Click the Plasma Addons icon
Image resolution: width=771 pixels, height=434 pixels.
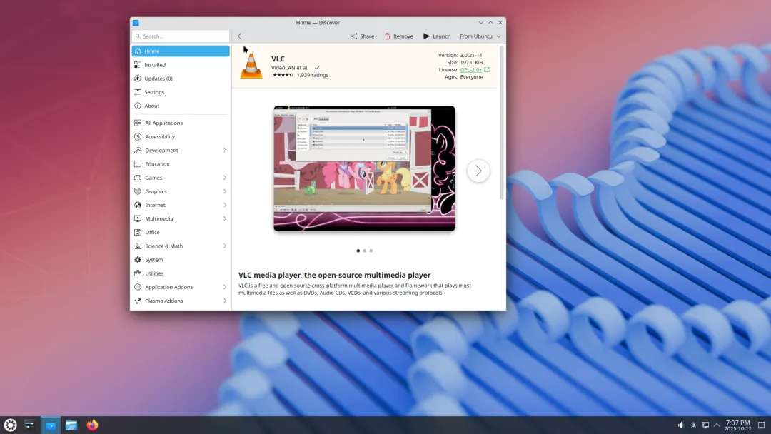click(138, 301)
